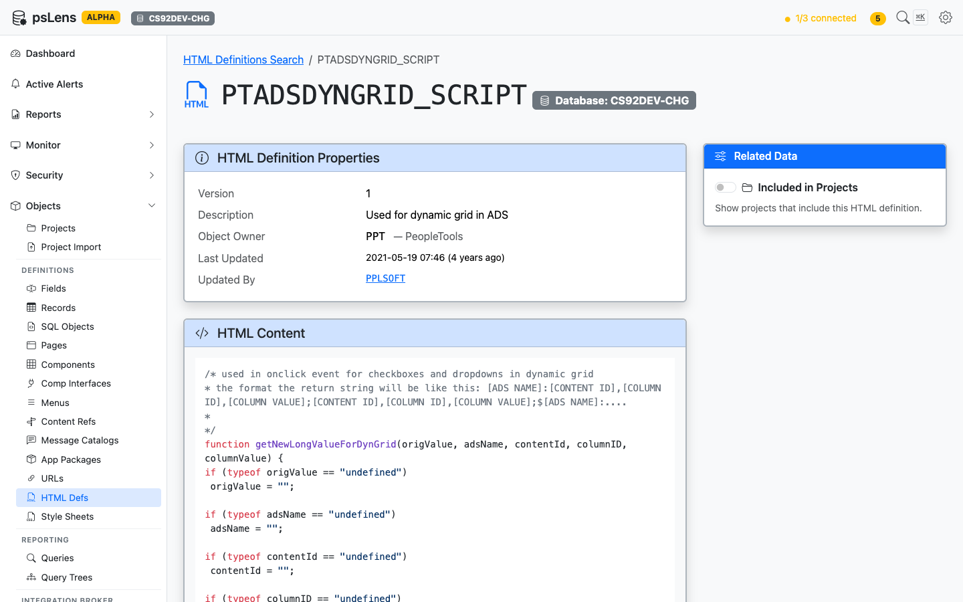This screenshot has width=963, height=602.
Task: Click the large HTML file icon by title
Action: point(197,94)
